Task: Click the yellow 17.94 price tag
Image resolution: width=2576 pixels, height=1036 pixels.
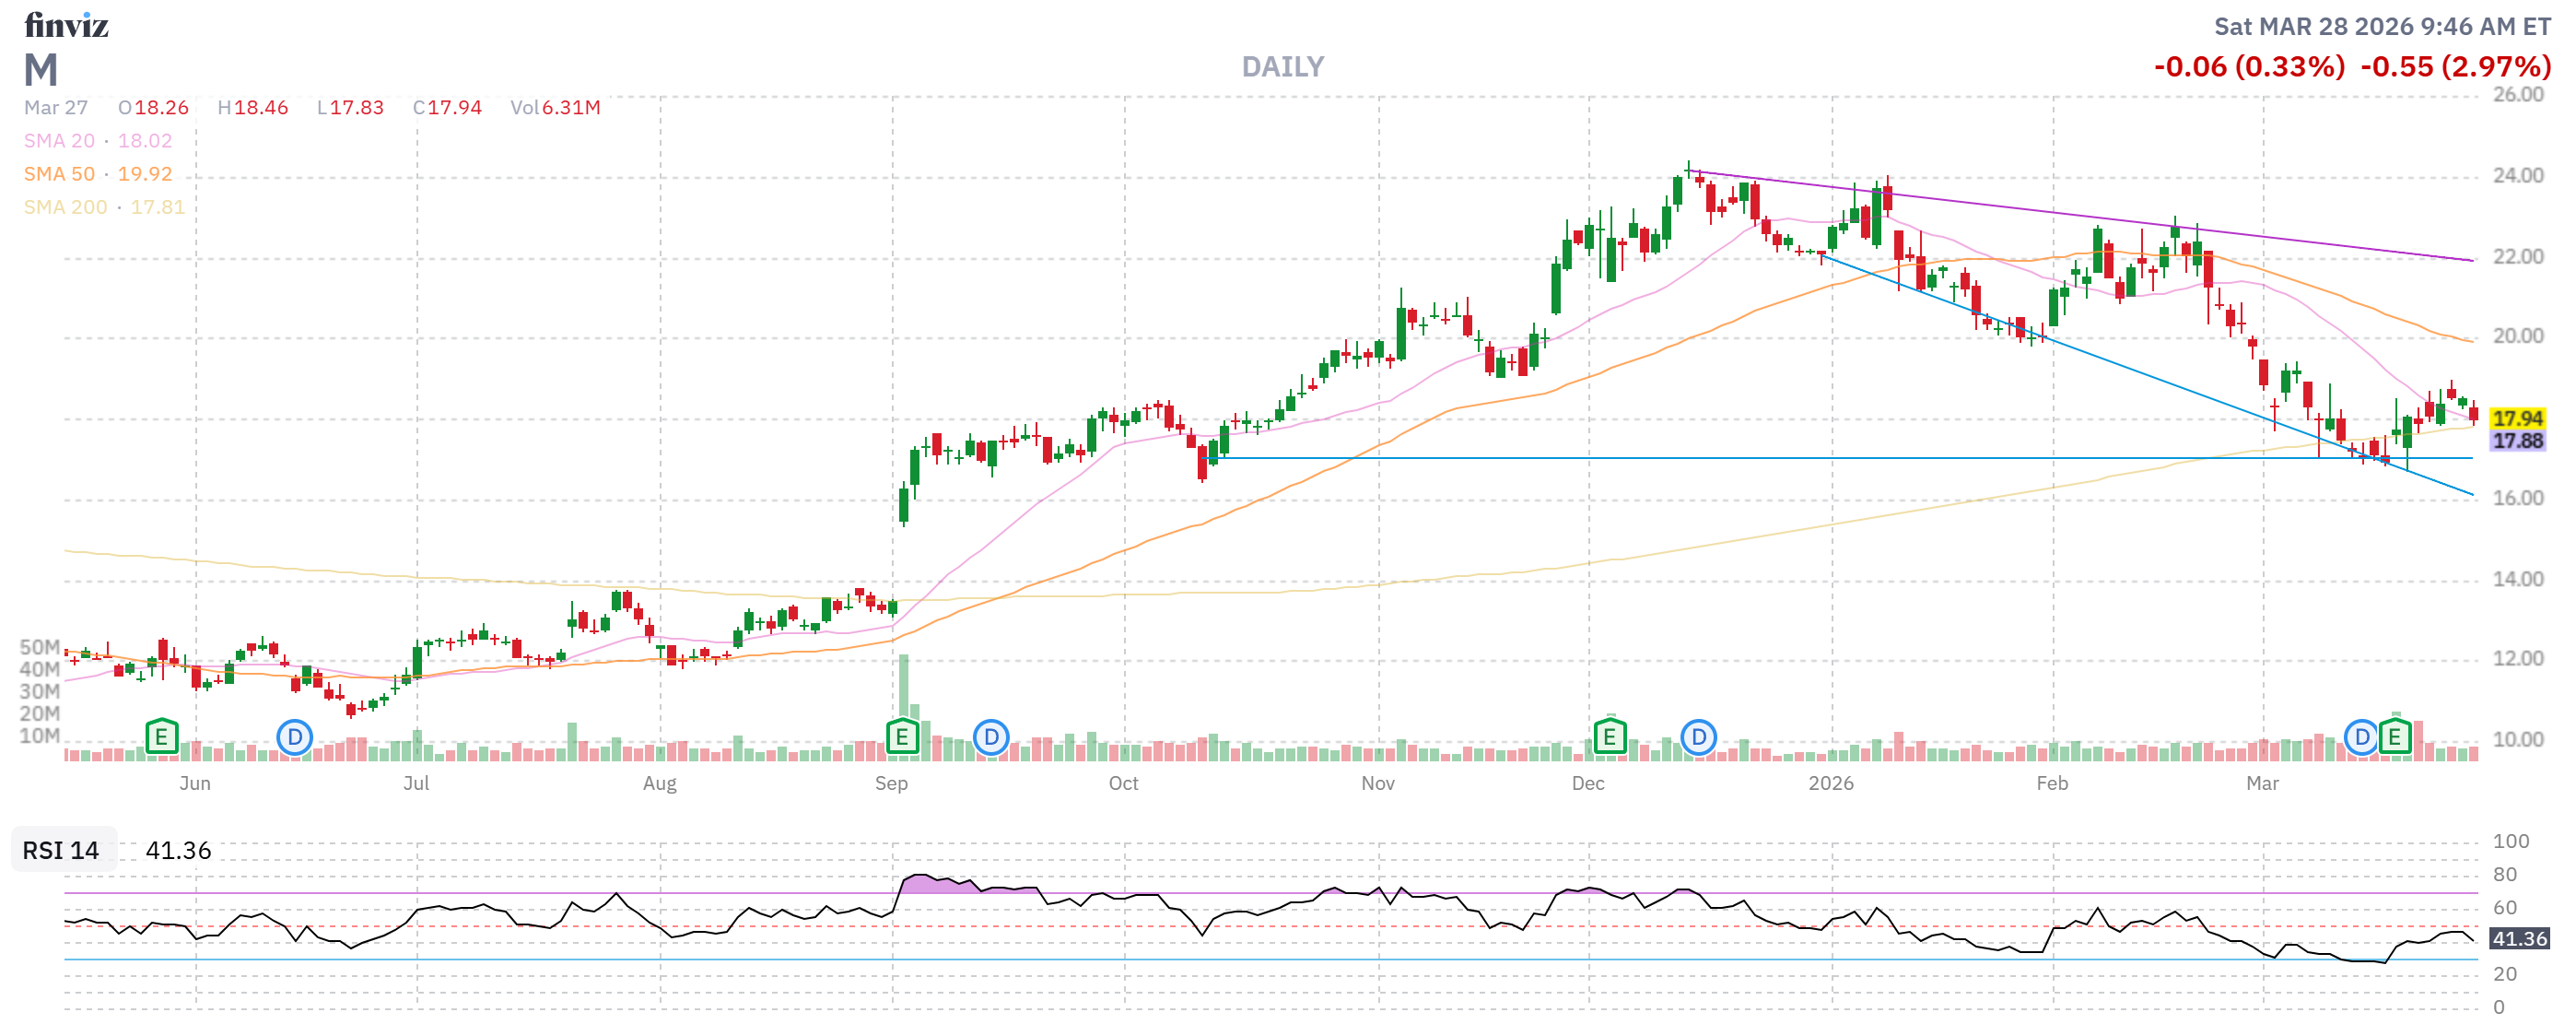Action: coord(2516,419)
